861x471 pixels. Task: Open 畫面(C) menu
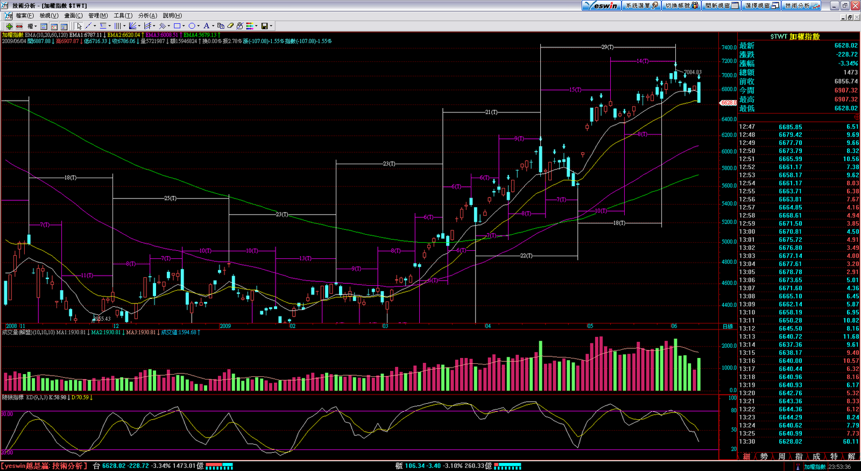tap(74, 16)
